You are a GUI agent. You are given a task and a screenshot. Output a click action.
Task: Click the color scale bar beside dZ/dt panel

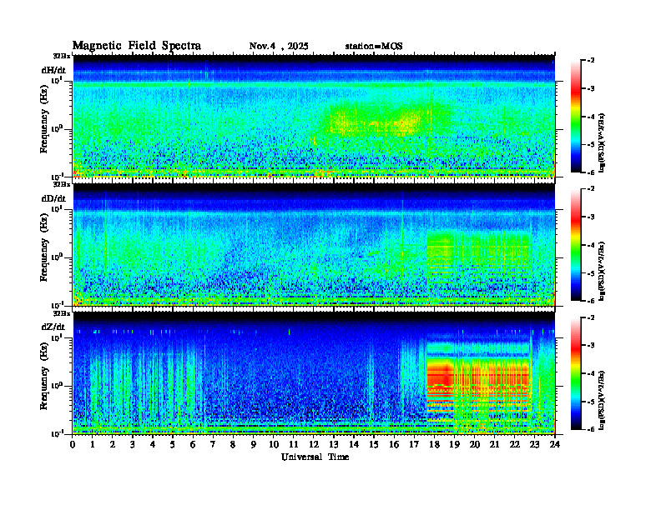coord(576,373)
